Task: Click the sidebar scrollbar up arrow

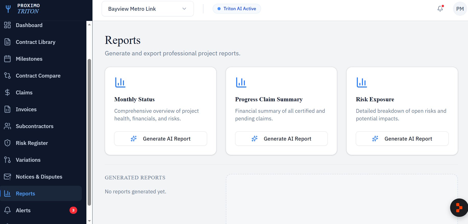Action: point(89,24)
